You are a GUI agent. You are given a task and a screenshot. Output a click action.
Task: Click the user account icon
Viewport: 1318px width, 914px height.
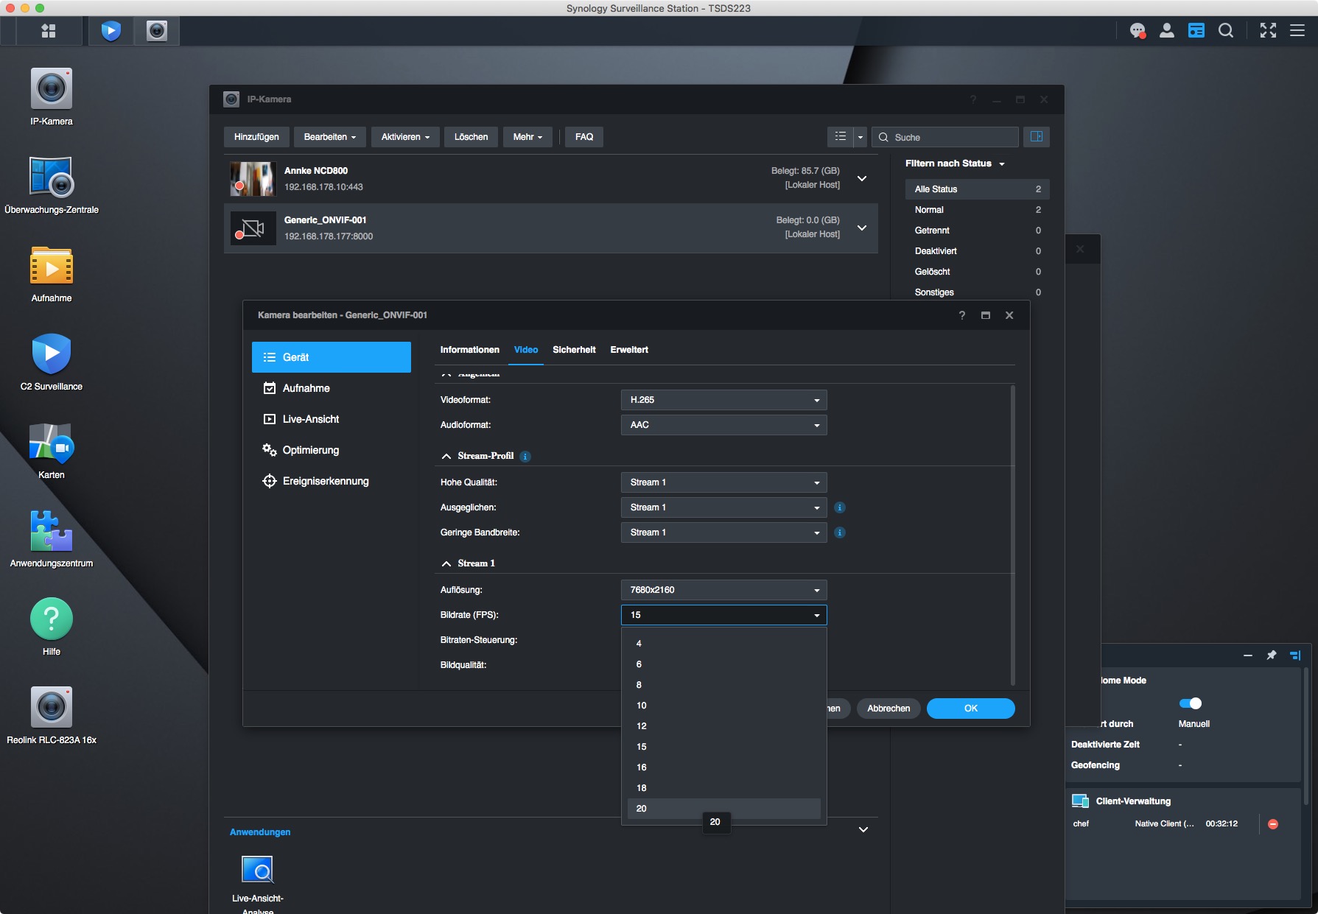1167,31
